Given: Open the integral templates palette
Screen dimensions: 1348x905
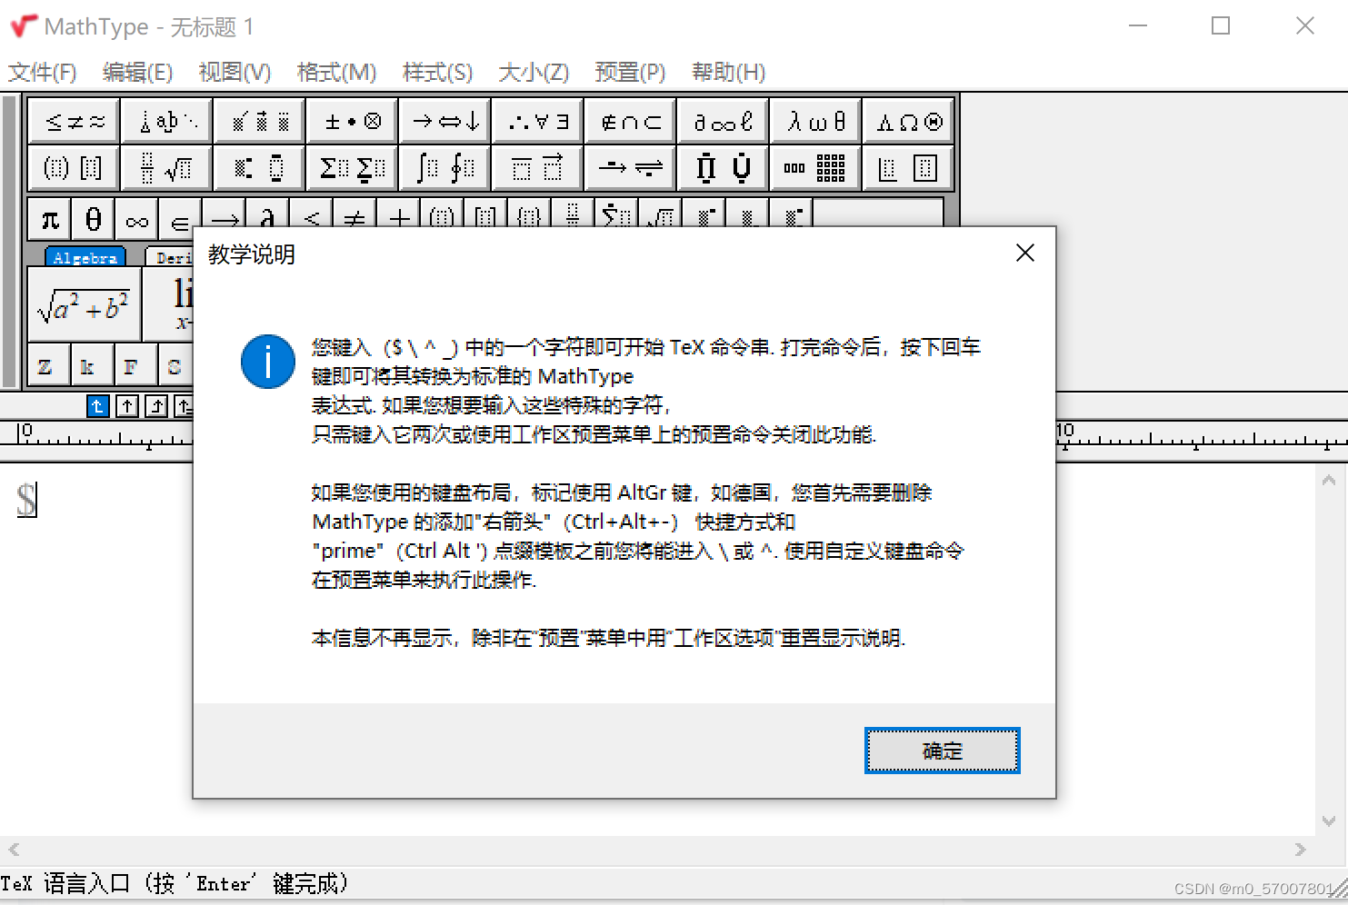Looking at the screenshot, I should 446,167.
